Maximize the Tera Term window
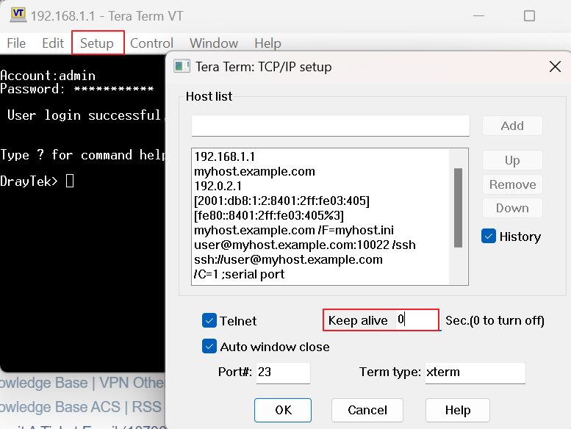571x429 pixels. click(529, 15)
